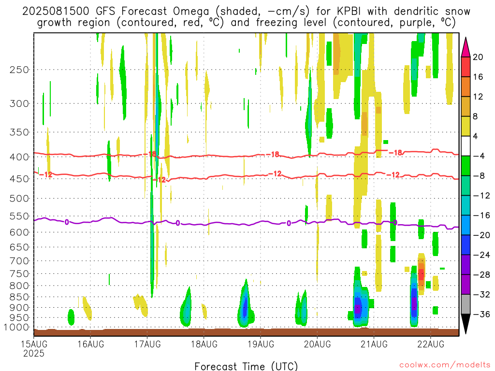Click the colorbar tick label 4
The height and width of the screenshot is (371, 495).
pos(476,137)
